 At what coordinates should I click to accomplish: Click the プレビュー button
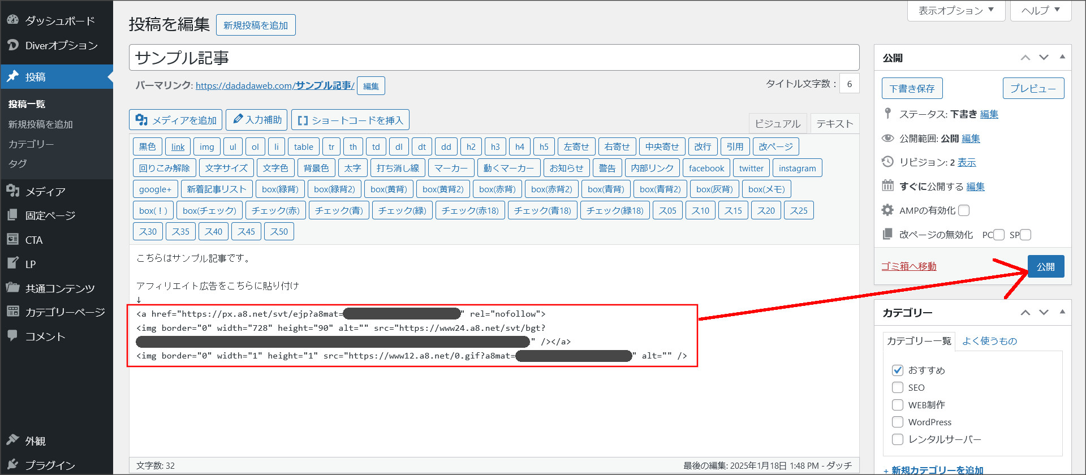[x=1033, y=88]
